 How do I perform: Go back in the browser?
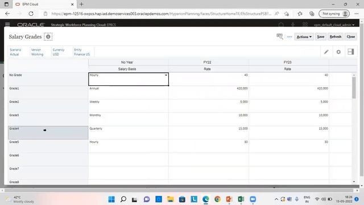[x=7, y=14]
